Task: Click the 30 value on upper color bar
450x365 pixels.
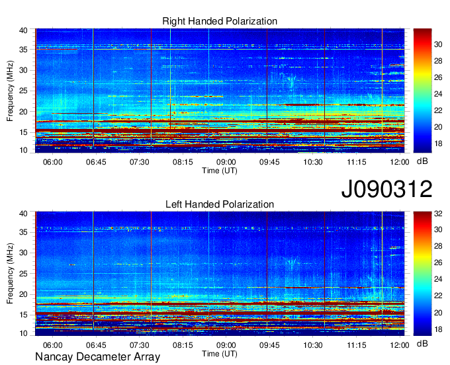Action: click(438, 44)
